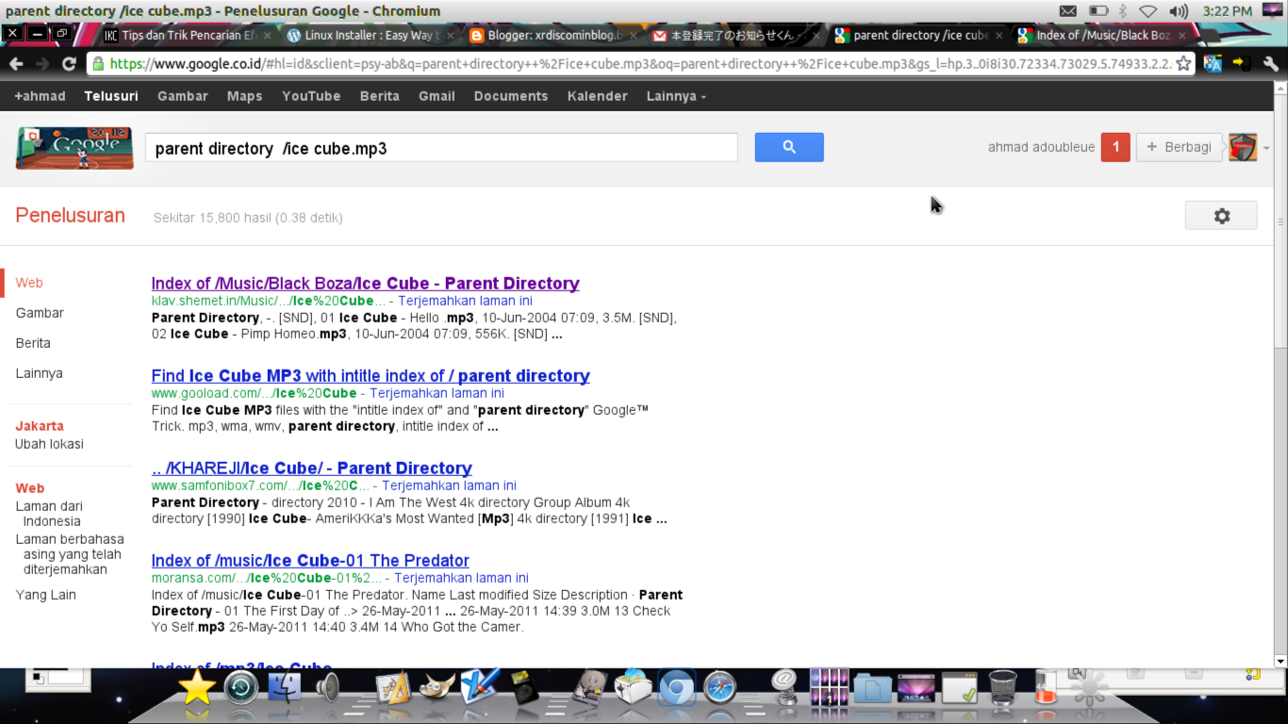
Task: Open search settings with the gear icon
Action: pos(1221,216)
